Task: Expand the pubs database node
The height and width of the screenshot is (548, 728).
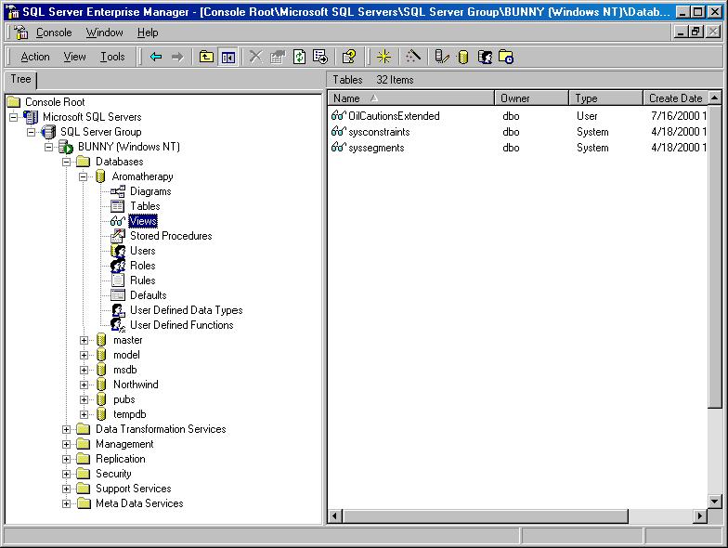Action: tap(84, 399)
